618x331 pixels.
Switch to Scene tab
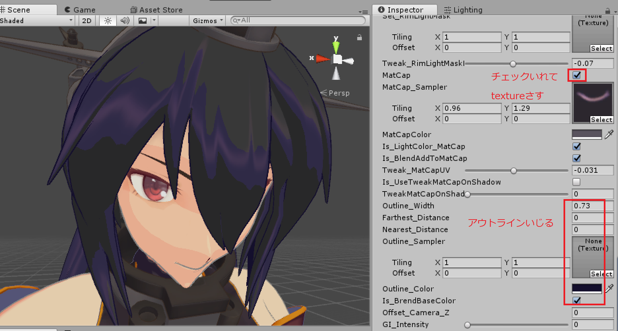point(28,10)
